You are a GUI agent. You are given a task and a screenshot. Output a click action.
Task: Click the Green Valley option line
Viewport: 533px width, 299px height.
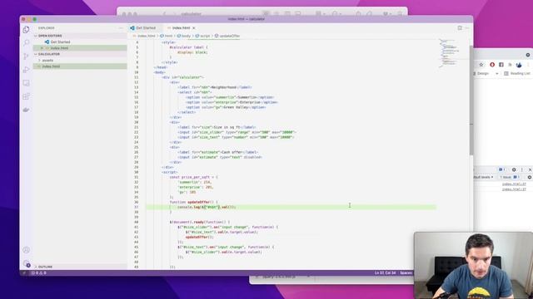[x=226, y=107]
